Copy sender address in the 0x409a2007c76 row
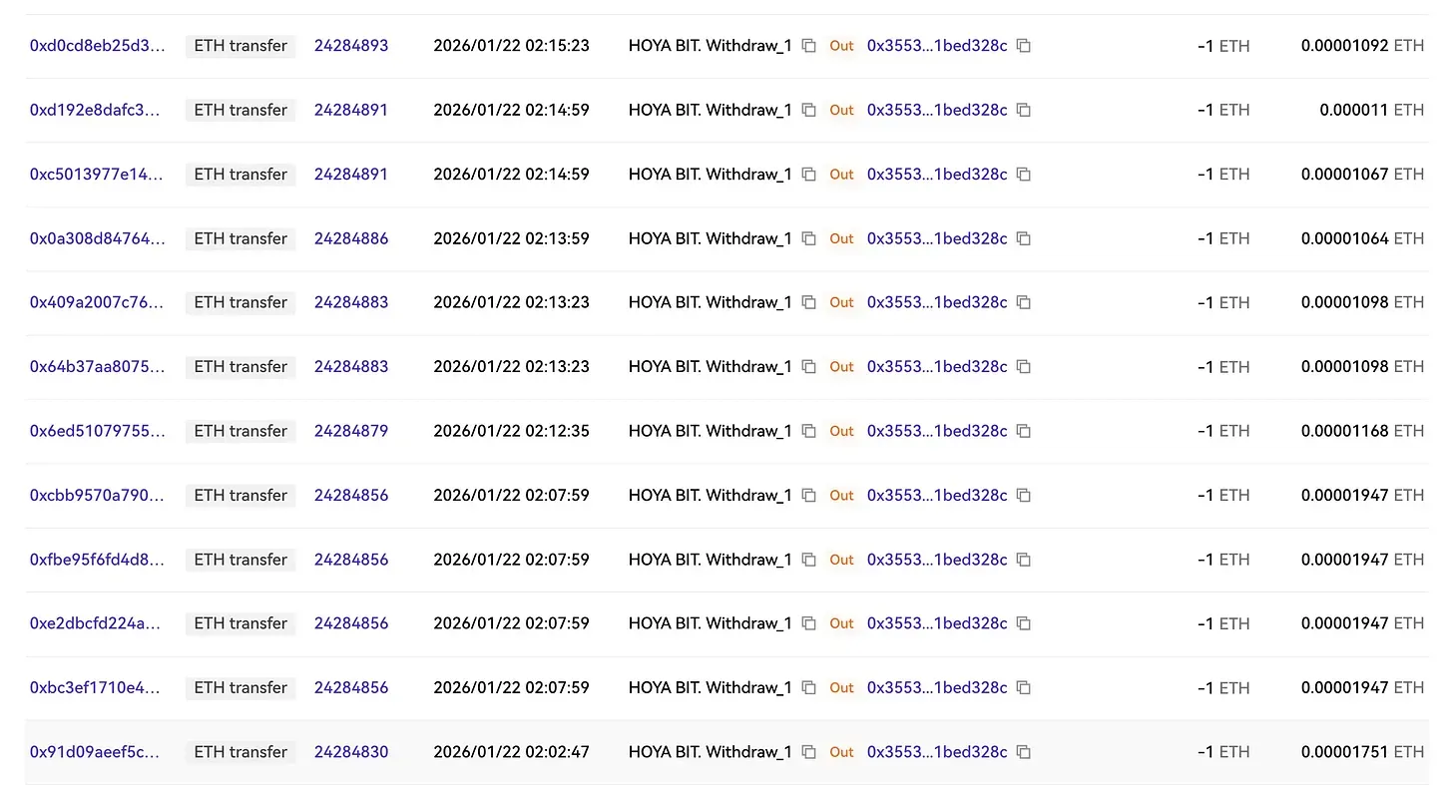The height and width of the screenshot is (785, 1453). pyautogui.click(x=809, y=302)
